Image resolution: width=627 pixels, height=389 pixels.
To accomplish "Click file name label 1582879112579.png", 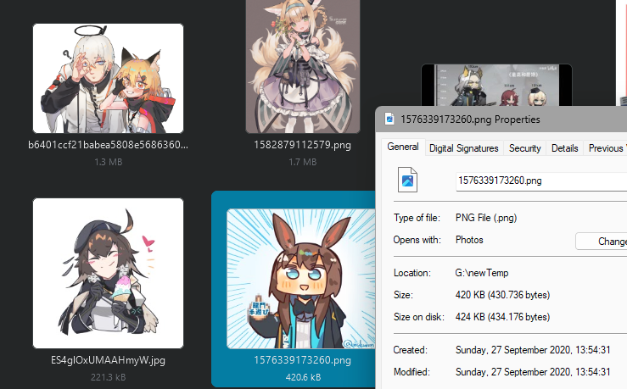I will 302,145.
